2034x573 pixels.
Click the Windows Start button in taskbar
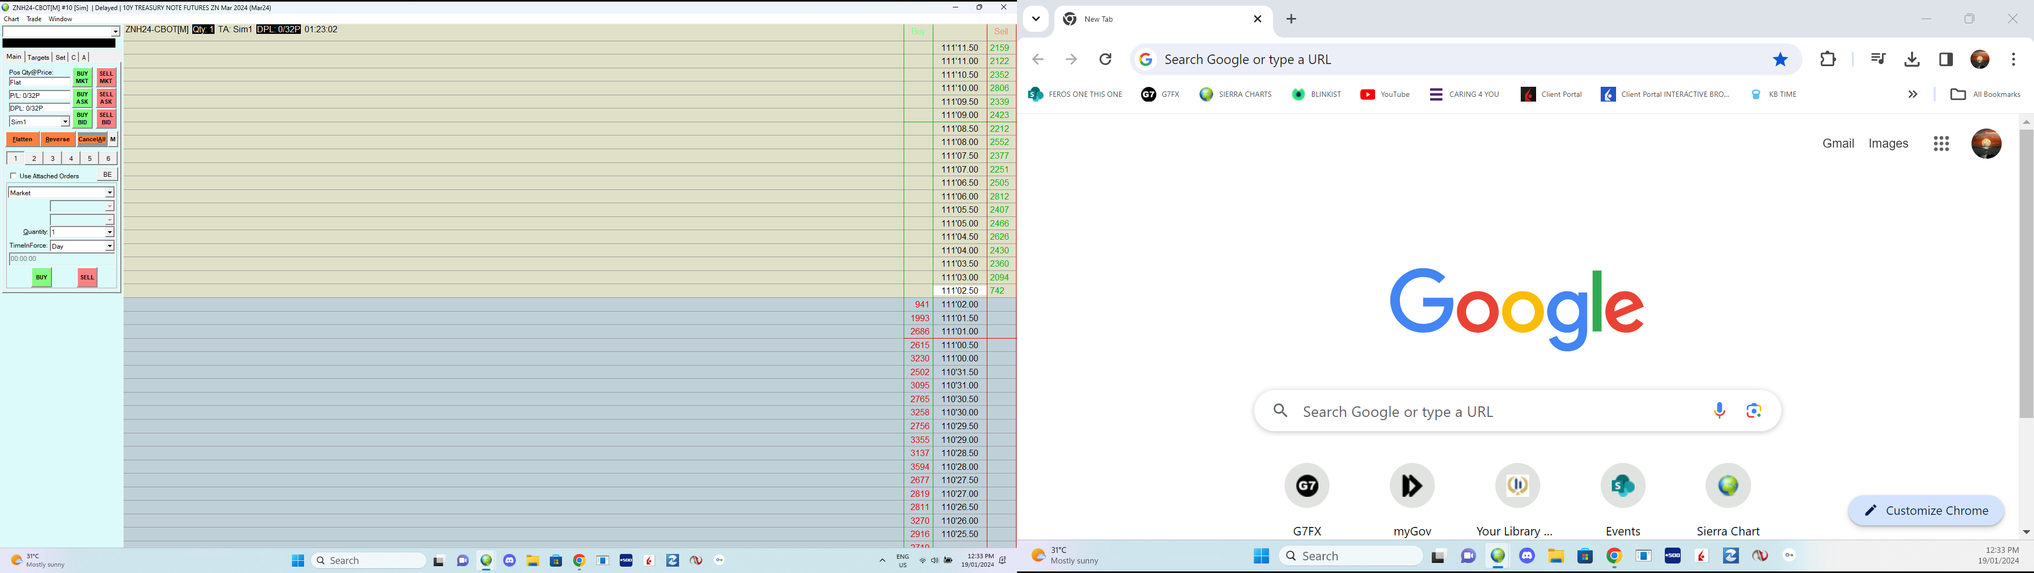298,560
